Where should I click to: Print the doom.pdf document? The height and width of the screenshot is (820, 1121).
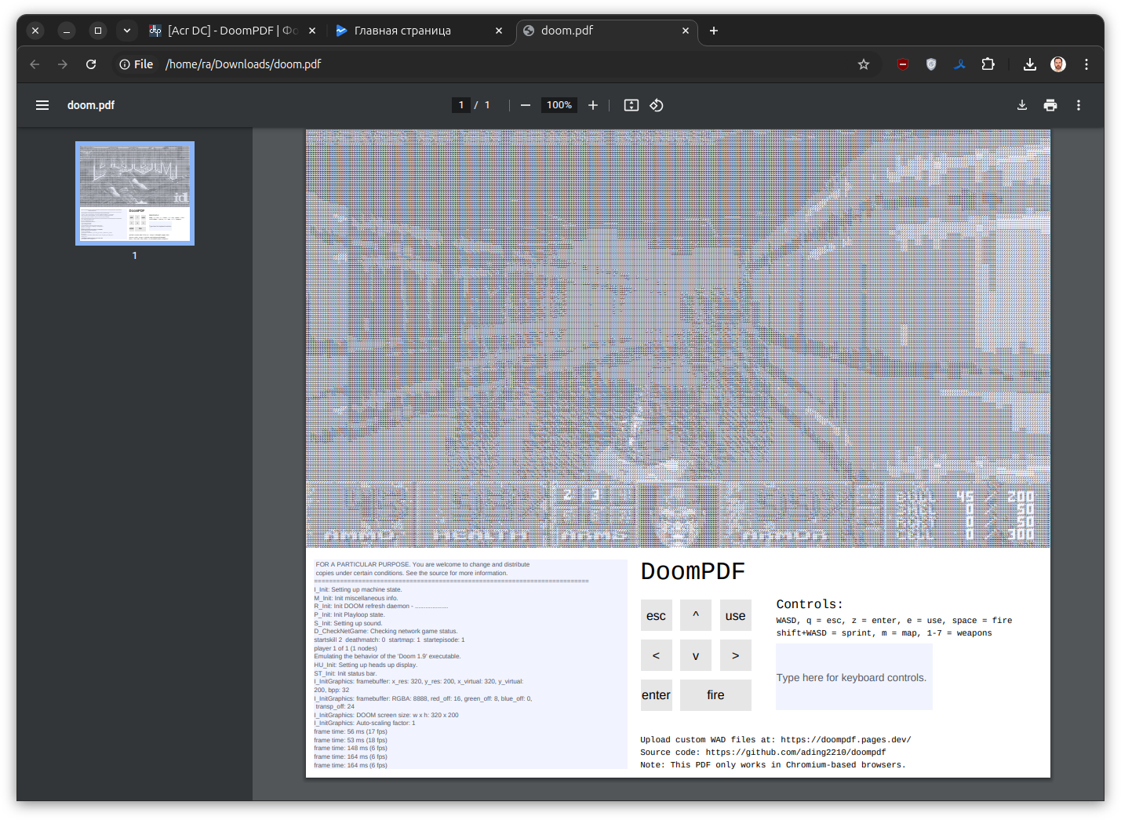[1050, 105]
